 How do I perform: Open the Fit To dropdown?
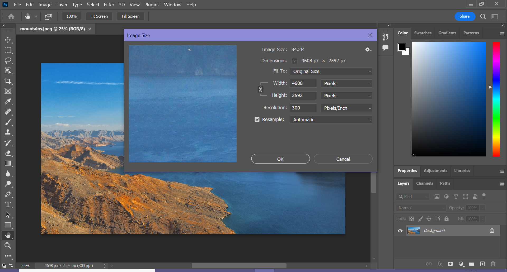(x=331, y=71)
